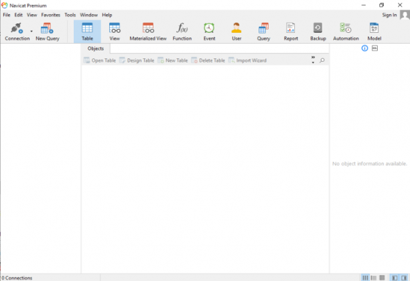
Task: Open the File menu
Action: tap(7, 15)
